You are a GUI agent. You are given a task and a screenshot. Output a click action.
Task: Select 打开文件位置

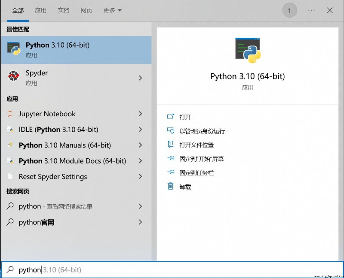click(197, 145)
